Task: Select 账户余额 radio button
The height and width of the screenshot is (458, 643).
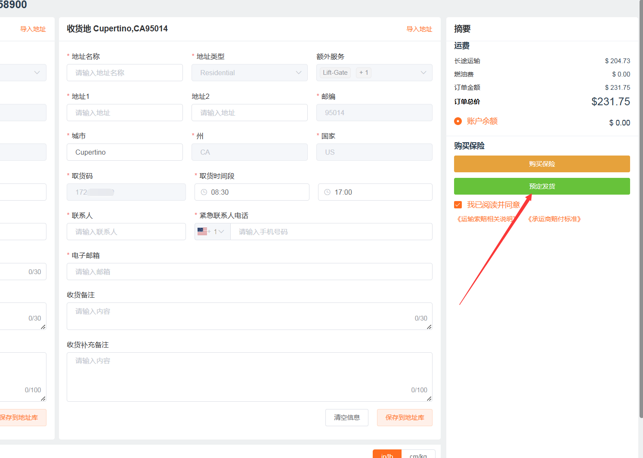Action: [x=458, y=121]
